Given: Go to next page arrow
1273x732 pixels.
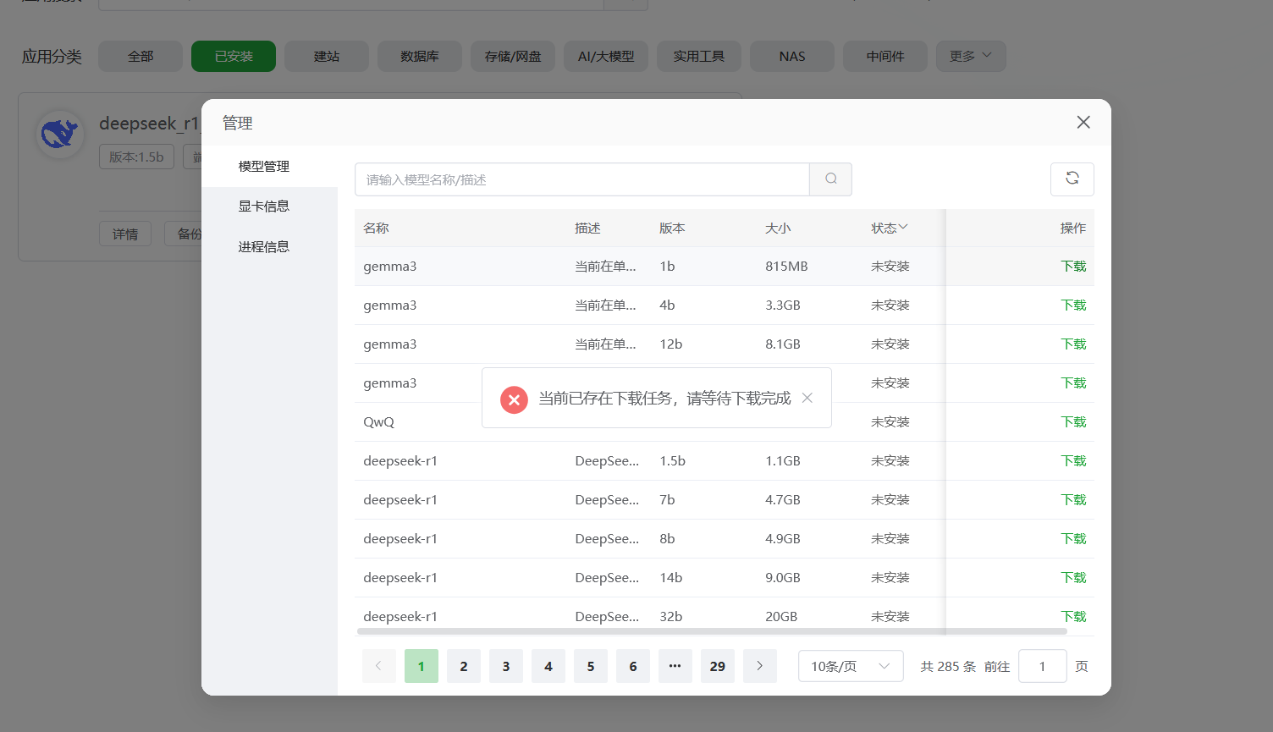Looking at the screenshot, I should click(x=759, y=666).
